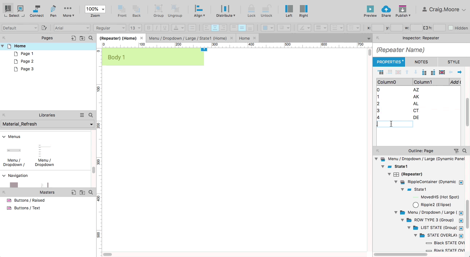Screen dimensions: 470x257
Task: Click the search icon in Libraries panel
Action: (91, 115)
